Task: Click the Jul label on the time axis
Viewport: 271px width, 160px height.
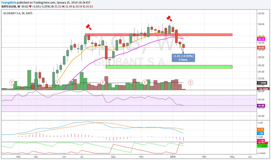Action: (x=81, y=157)
